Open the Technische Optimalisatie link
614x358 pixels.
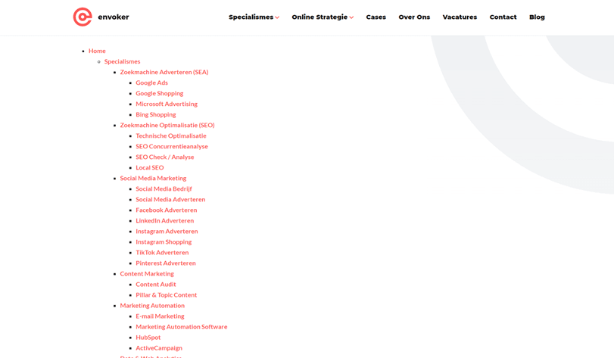click(171, 135)
